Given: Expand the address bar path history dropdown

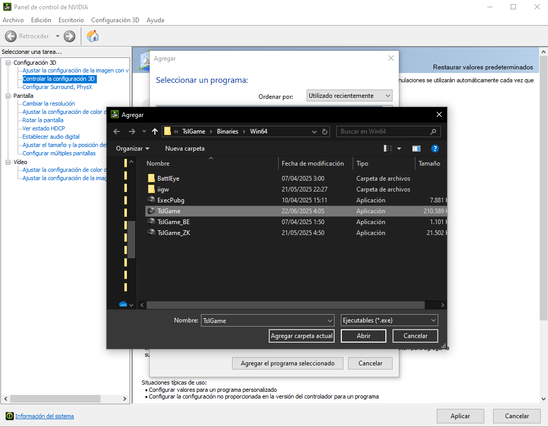Looking at the screenshot, I should click(314, 131).
